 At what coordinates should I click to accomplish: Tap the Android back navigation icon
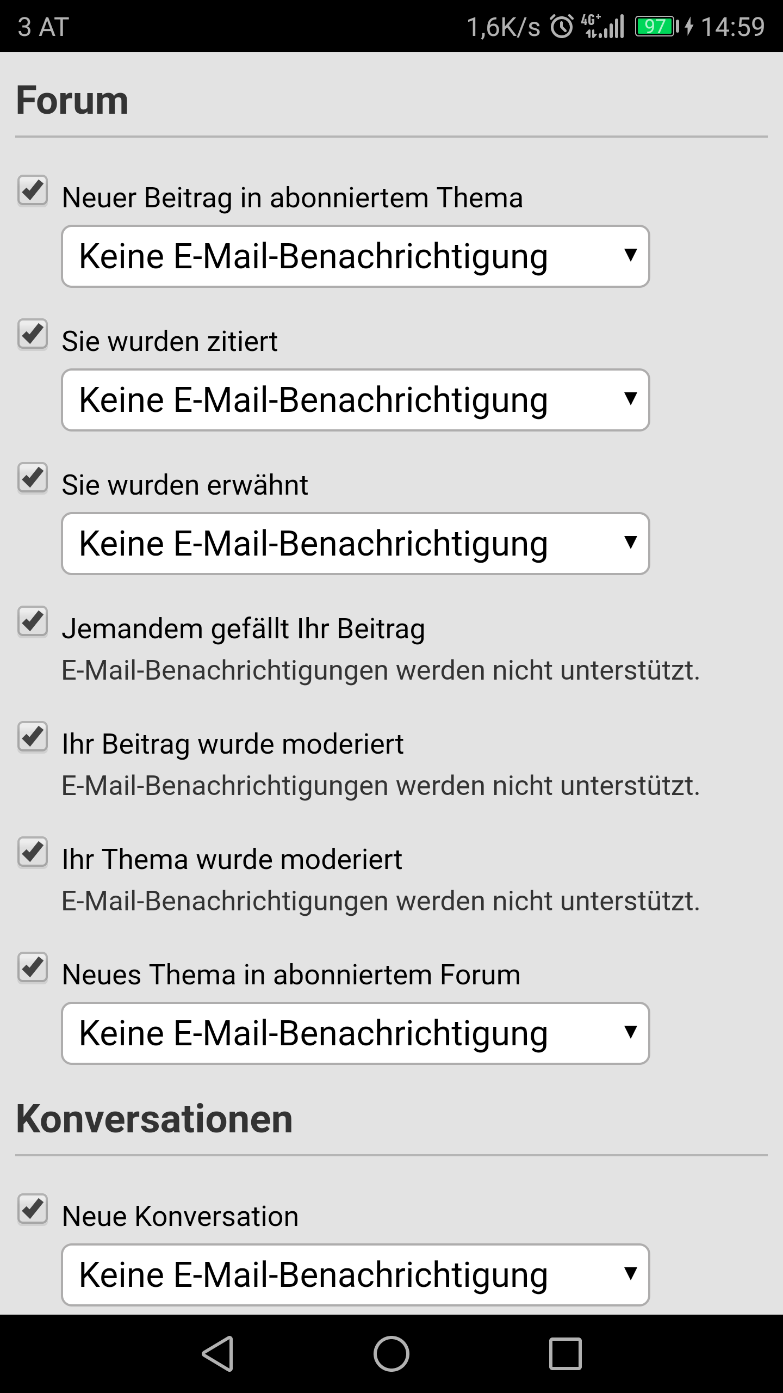pos(218,1353)
